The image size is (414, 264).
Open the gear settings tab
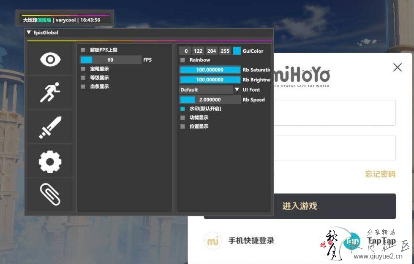coord(50,162)
